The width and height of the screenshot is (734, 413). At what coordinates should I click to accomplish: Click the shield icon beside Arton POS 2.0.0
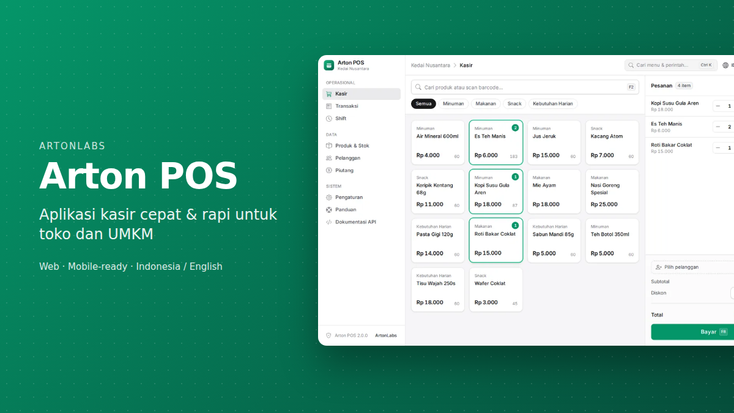tap(328, 335)
